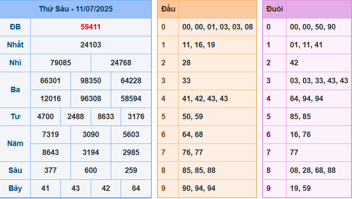Select Sáu prize number 600
The width and height of the screenshot is (352, 199).
pyautogui.click(x=91, y=170)
